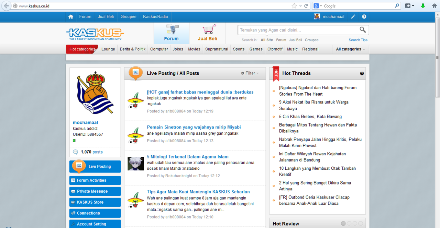This screenshot has height=228, width=440.
Task: Expand All categories dropdown
Action: point(351,49)
